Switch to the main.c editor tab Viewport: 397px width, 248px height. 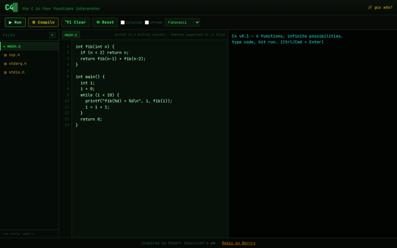coord(71,35)
